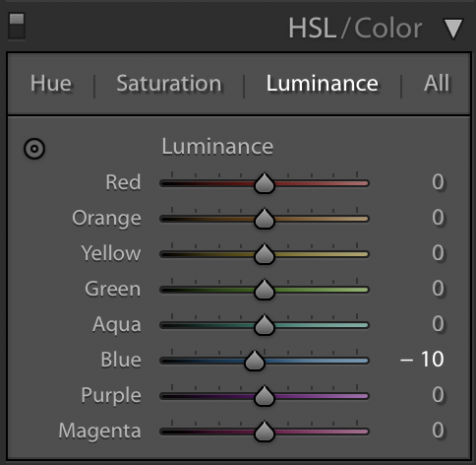The width and height of the screenshot is (476, 465).
Task: Click the Purple luminance slider handle
Action: (265, 396)
